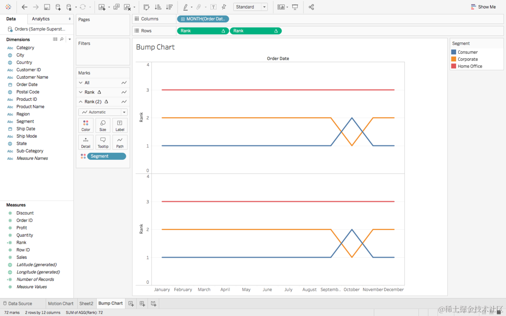506x316 pixels.
Task: Save the workbook with the disk icon
Action: 47,7
